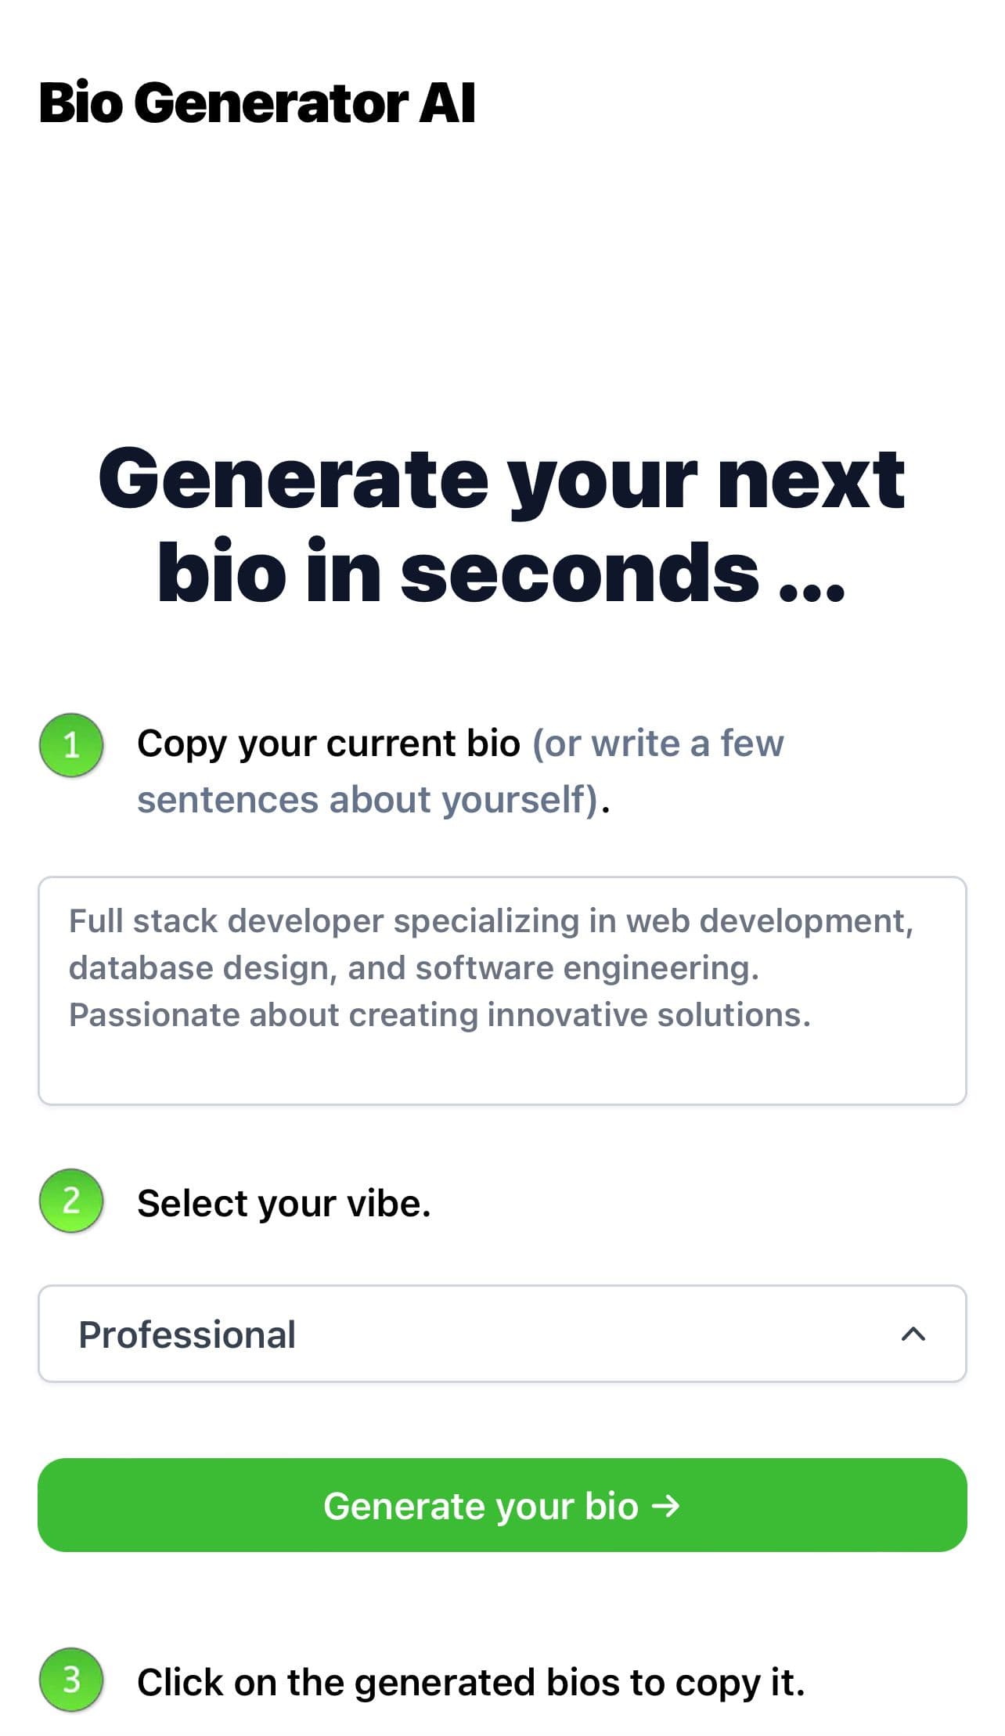Open the Professional vibe selector
The image size is (1005, 1736).
502,1334
